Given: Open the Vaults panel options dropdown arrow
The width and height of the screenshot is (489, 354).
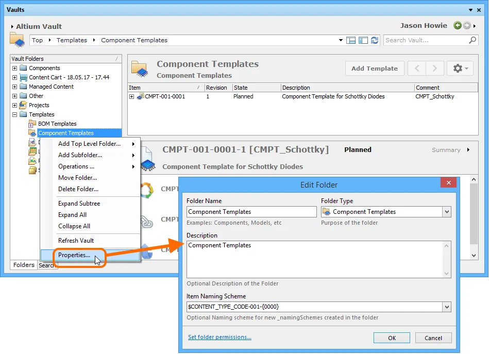Looking at the screenshot, I should tap(470, 10).
